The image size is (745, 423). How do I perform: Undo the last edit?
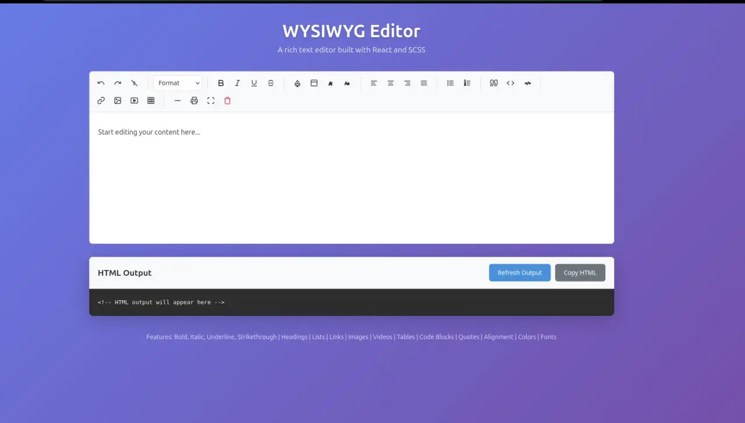point(101,83)
